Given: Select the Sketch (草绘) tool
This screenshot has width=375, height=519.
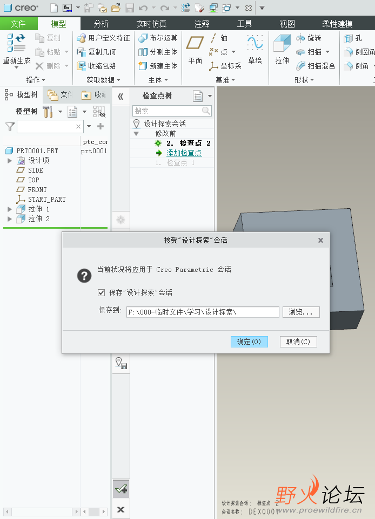Looking at the screenshot, I should [255, 49].
